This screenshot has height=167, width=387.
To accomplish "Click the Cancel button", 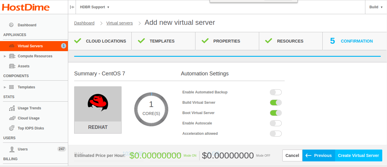I will point(292,155).
